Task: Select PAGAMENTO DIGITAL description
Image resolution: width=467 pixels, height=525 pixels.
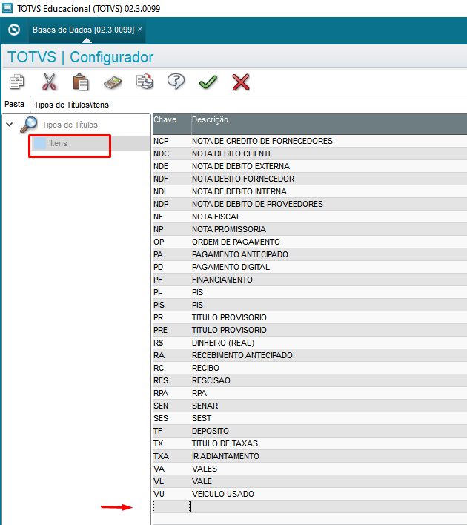Action: point(329,267)
